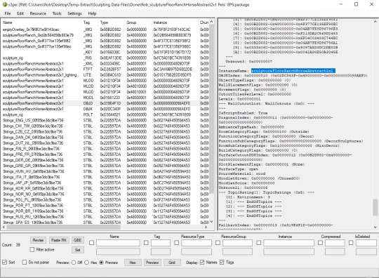This screenshot has height=278, width=379.
Task: Select the Hex preview radio button
Action: pyautogui.click(x=87, y=263)
